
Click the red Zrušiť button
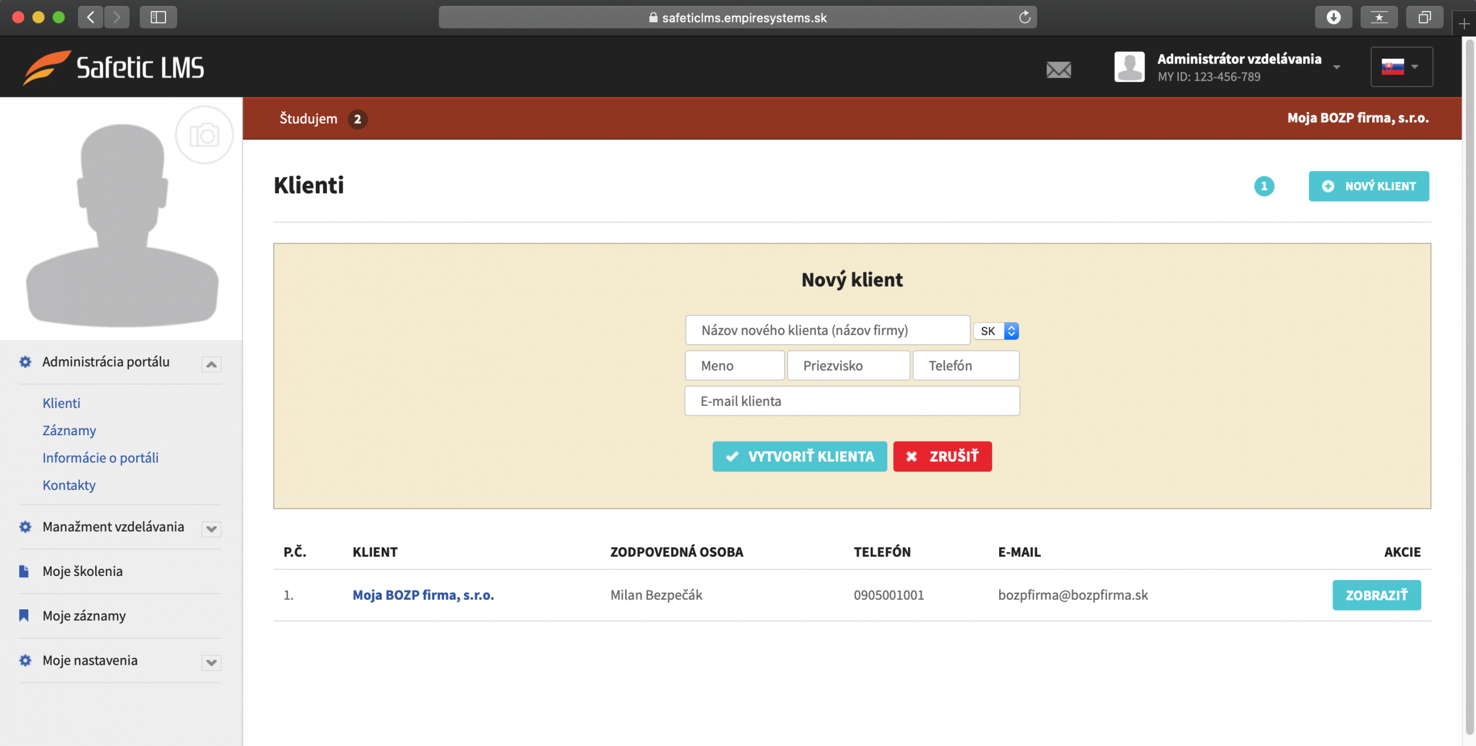pos(943,456)
